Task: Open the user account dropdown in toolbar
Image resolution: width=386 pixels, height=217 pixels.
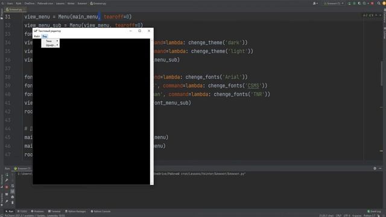Action: 315,4
